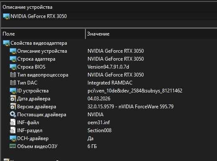This screenshot has width=217, height=161.
Task: Click the value Да in DCH-драйвер row
Action: [x=90, y=138]
